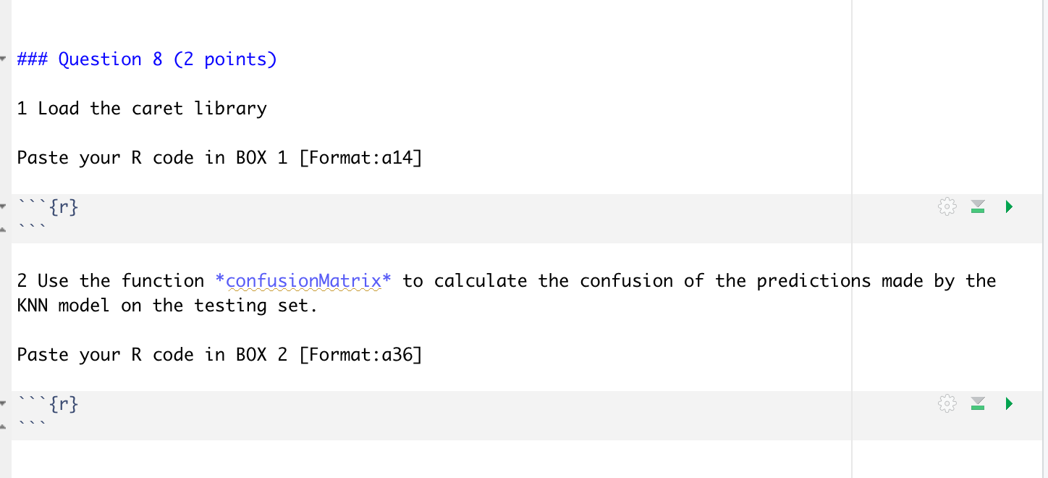1048x478 pixels.
Task: Open chunk options gear for BOX 2 chunk
Action: (x=947, y=403)
